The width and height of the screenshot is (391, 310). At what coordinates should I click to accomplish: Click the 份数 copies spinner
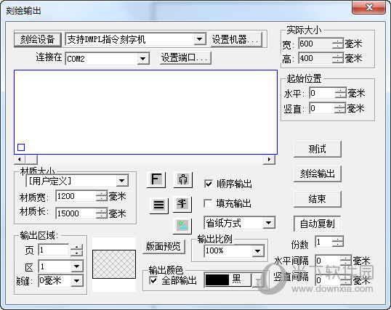pos(338,242)
